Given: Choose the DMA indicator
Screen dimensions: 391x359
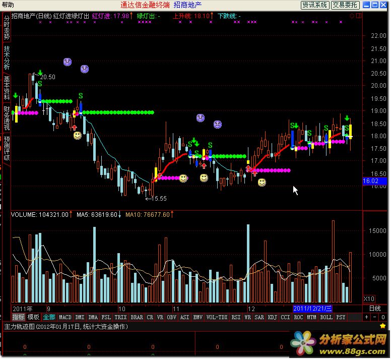Looking at the screenshot, I should (93, 317).
